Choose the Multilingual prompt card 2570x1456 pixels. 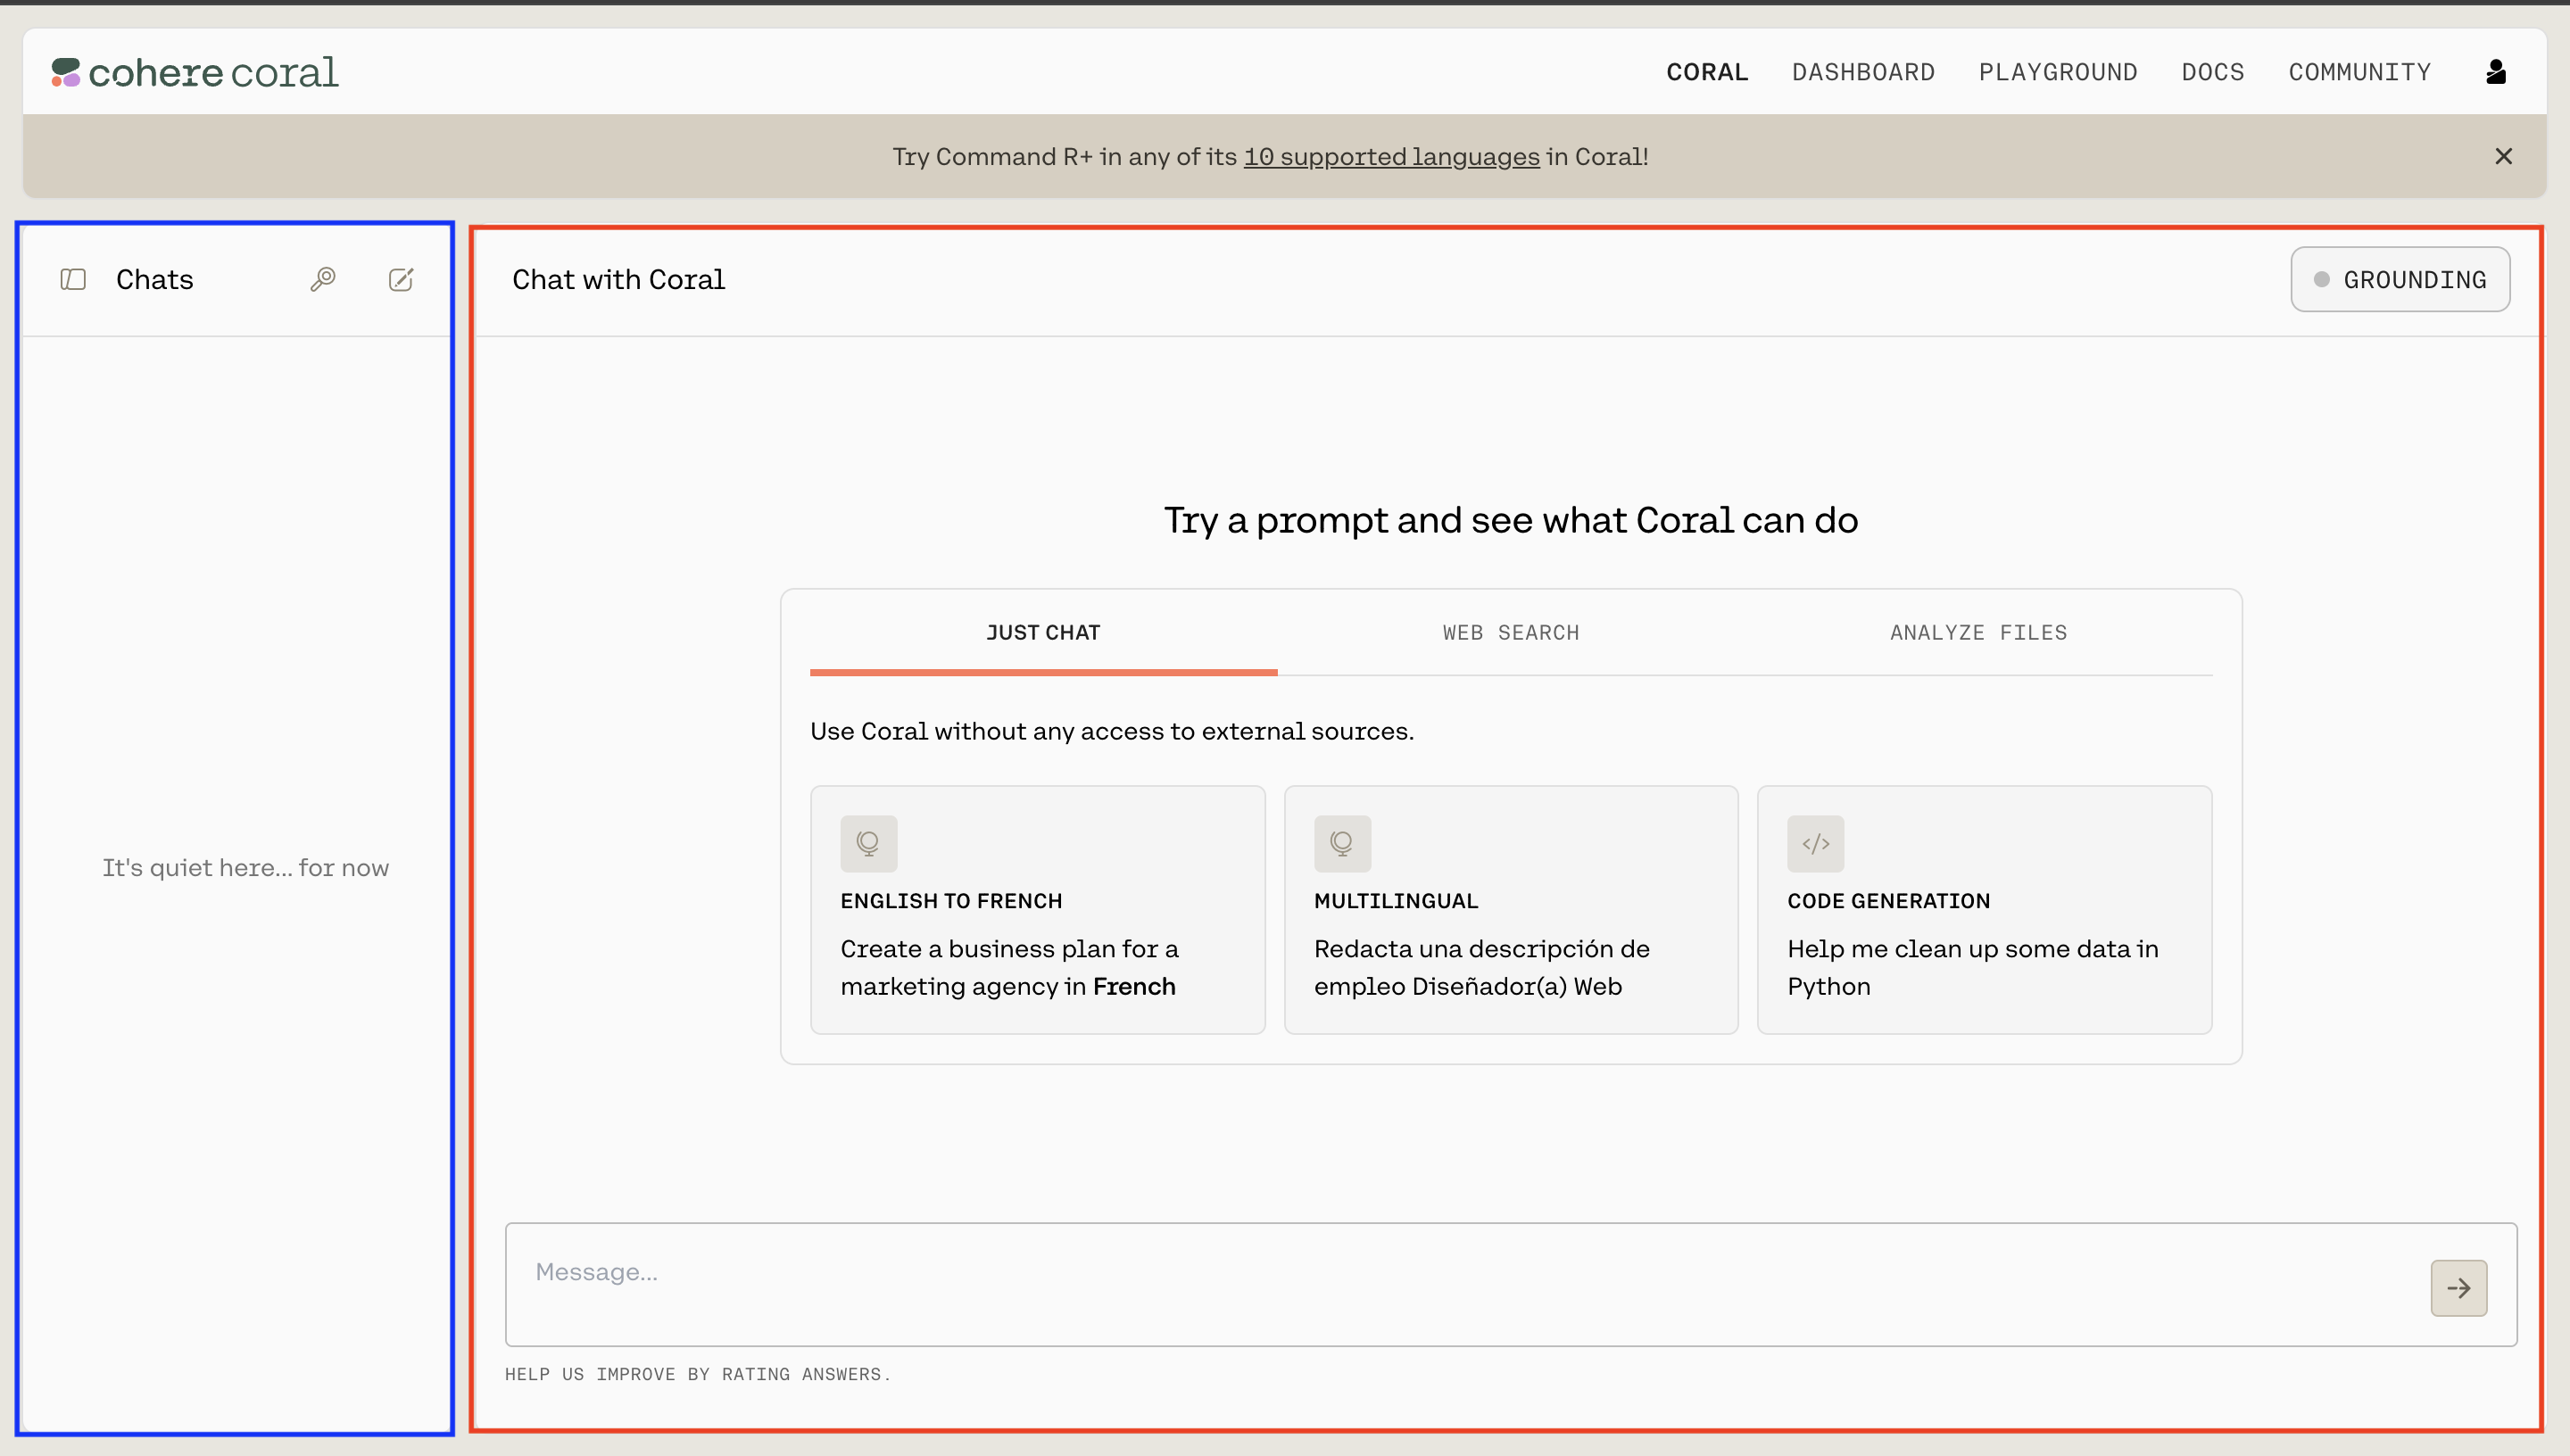coord(1511,909)
